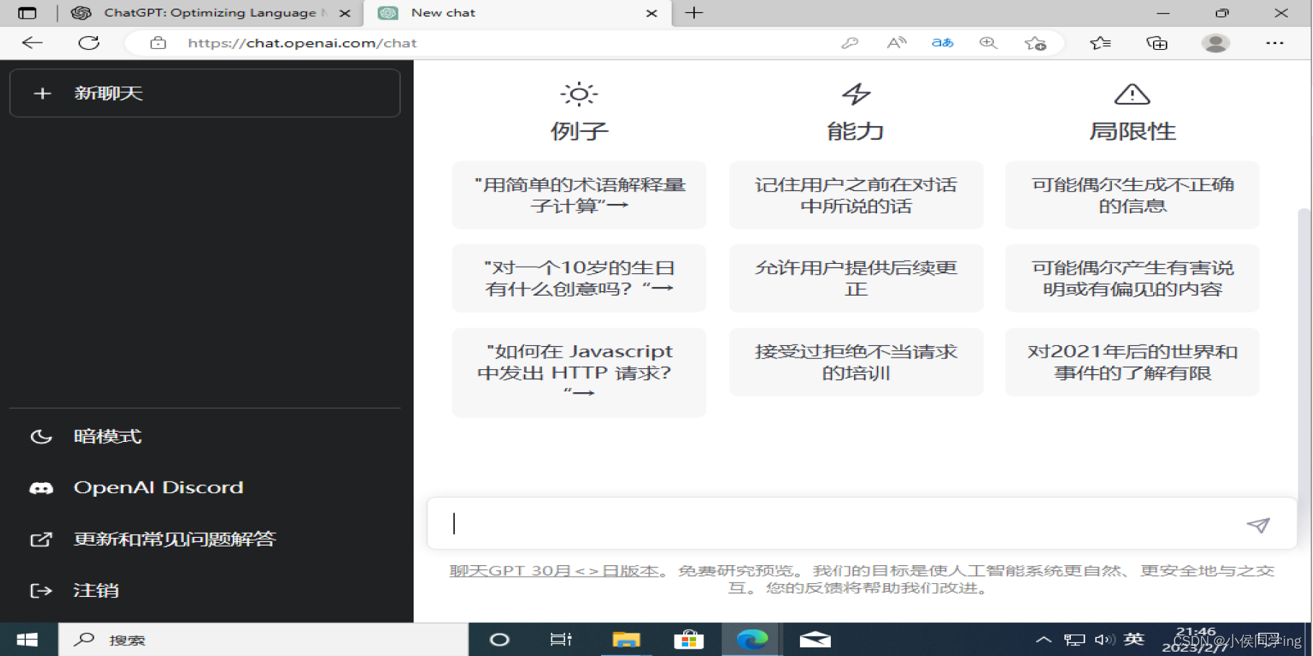Use the quantum computing example prompt

pyautogui.click(x=579, y=195)
